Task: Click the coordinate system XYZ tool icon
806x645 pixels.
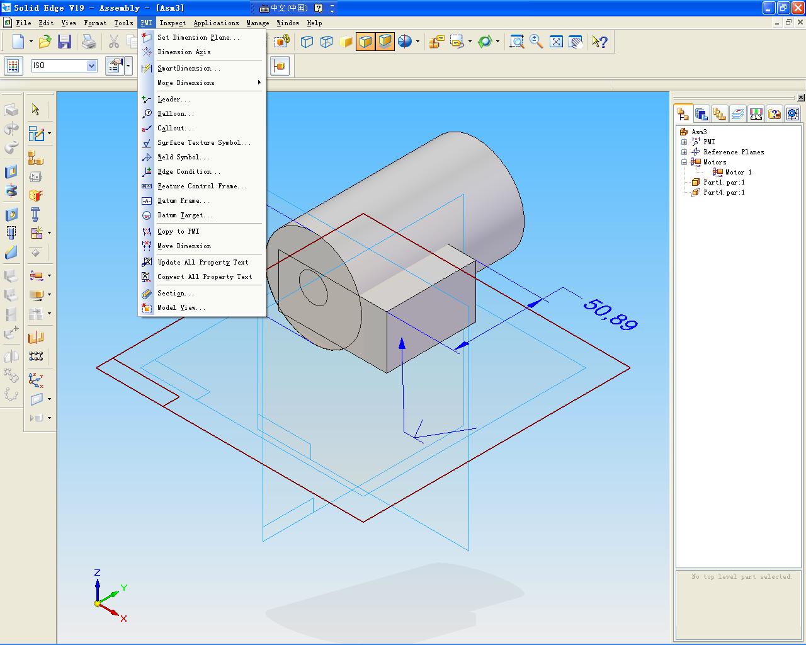Action: (36, 380)
